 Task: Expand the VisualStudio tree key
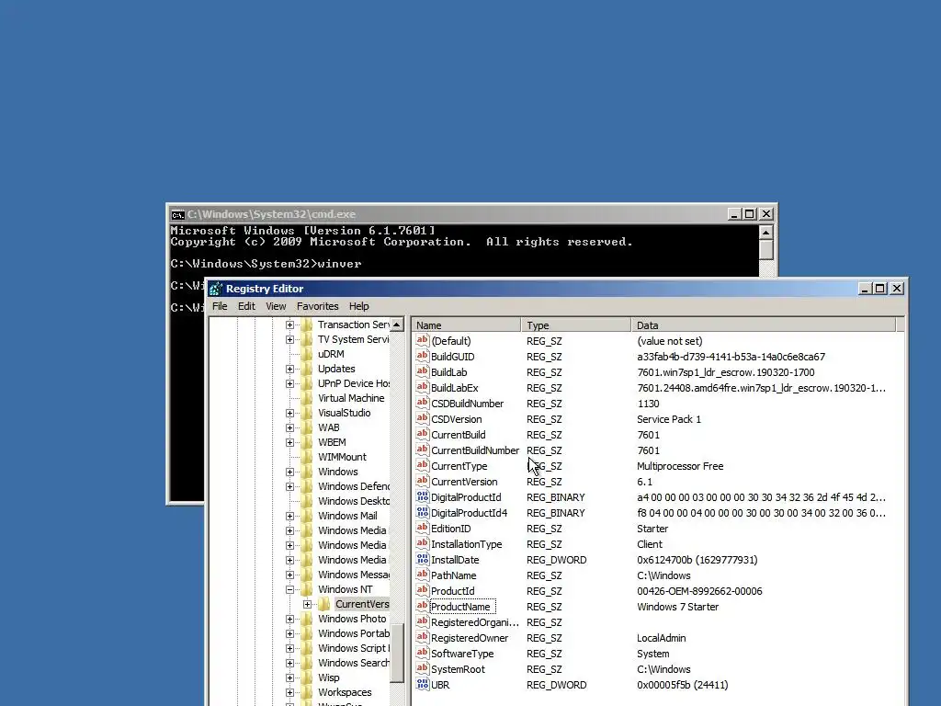(x=289, y=413)
